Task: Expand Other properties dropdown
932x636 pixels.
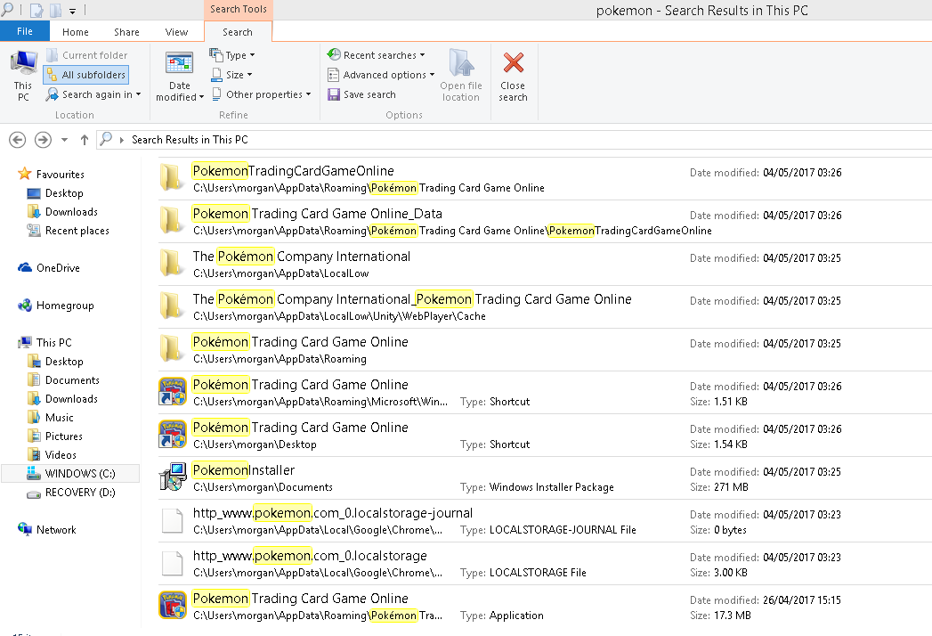Action: coord(262,94)
